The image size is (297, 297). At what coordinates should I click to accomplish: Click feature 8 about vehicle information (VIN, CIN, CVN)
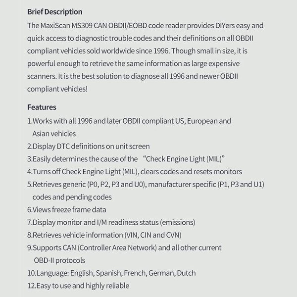(105, 235)
